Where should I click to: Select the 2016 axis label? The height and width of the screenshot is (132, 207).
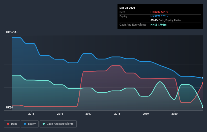[60, 114]
